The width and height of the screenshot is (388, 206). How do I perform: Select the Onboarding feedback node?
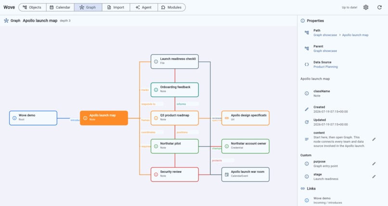click(175, 90)
